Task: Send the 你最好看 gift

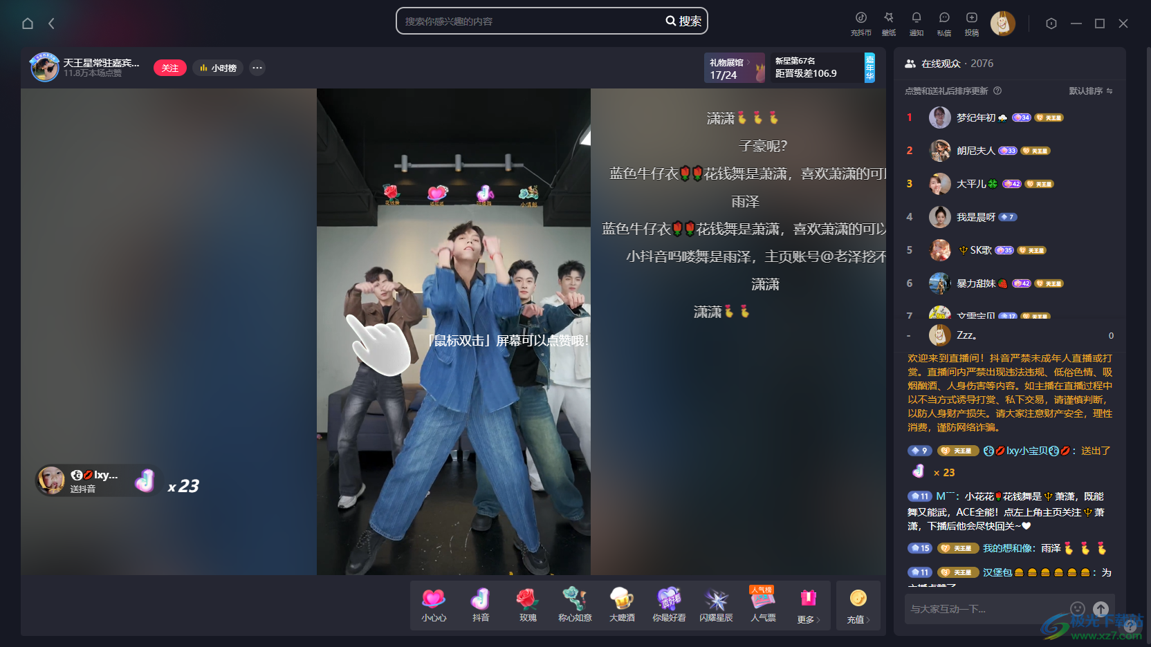Action: click(x=669, y=606)
